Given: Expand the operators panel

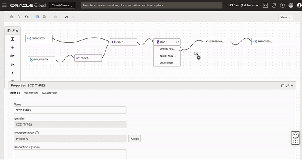Looking at the screenshot, I should tap(13, 31).
